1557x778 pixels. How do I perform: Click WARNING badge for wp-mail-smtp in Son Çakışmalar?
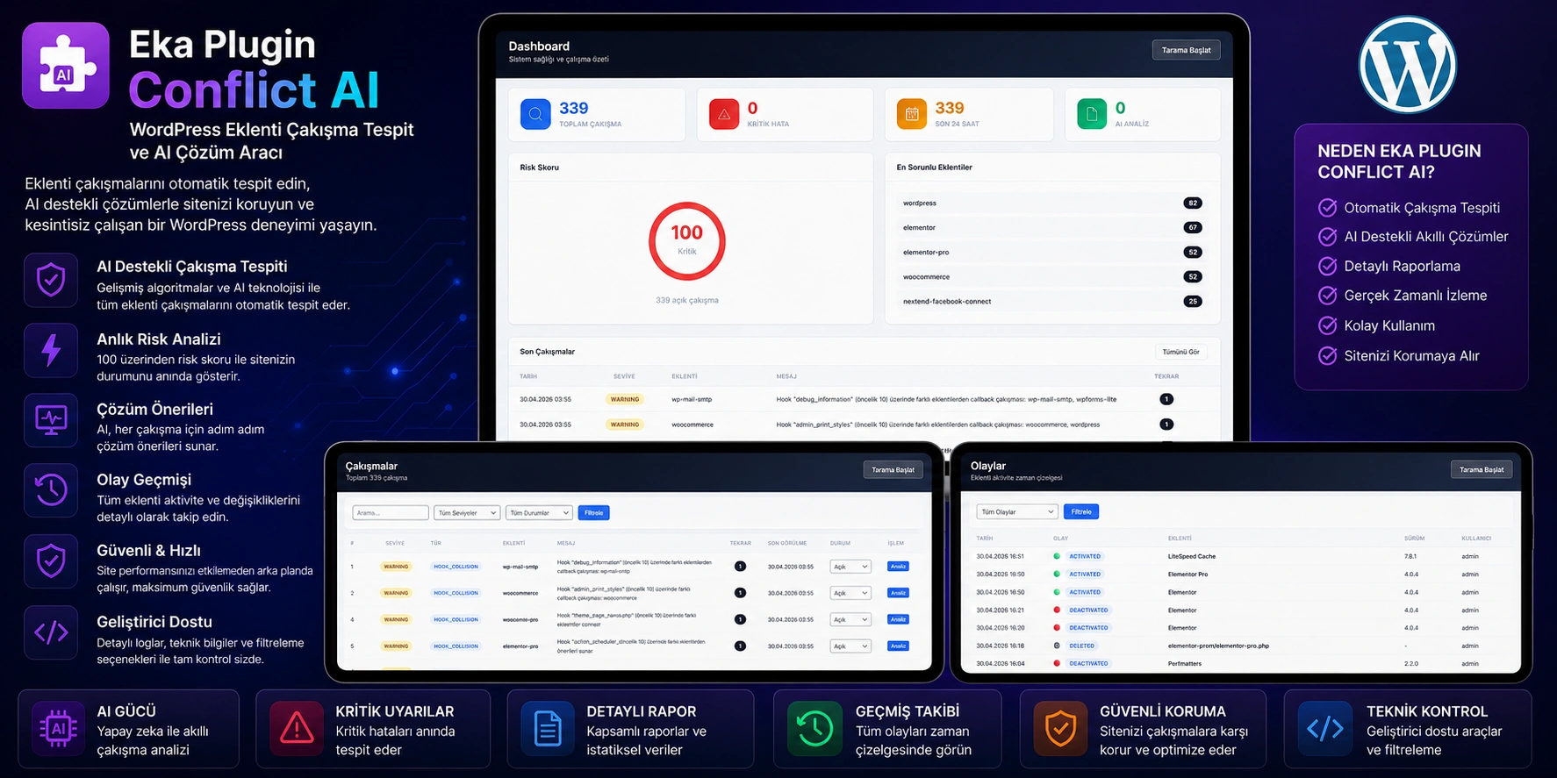pyautogui.click(x=625, y=399)
